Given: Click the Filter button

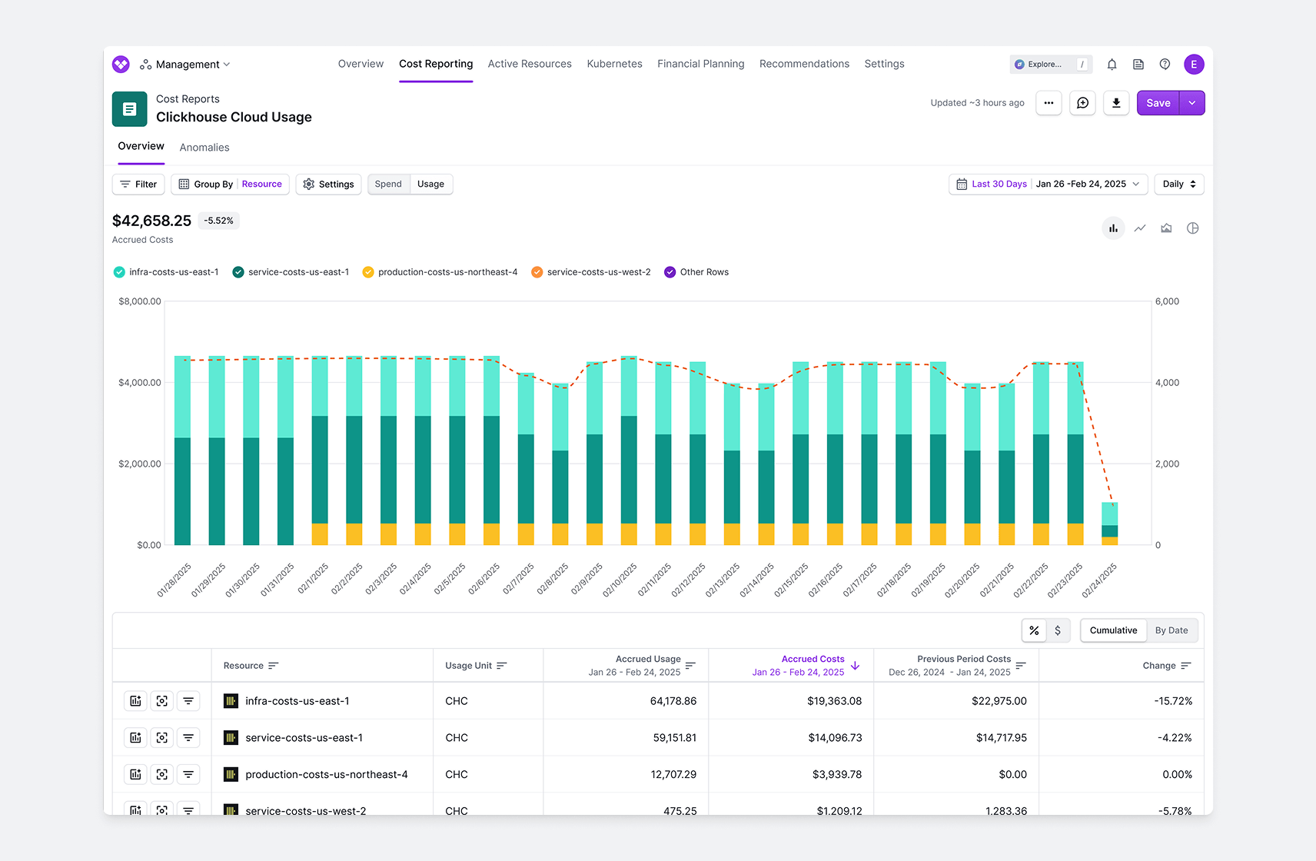Looking at the screenshot, I should (x=138, y=184).
